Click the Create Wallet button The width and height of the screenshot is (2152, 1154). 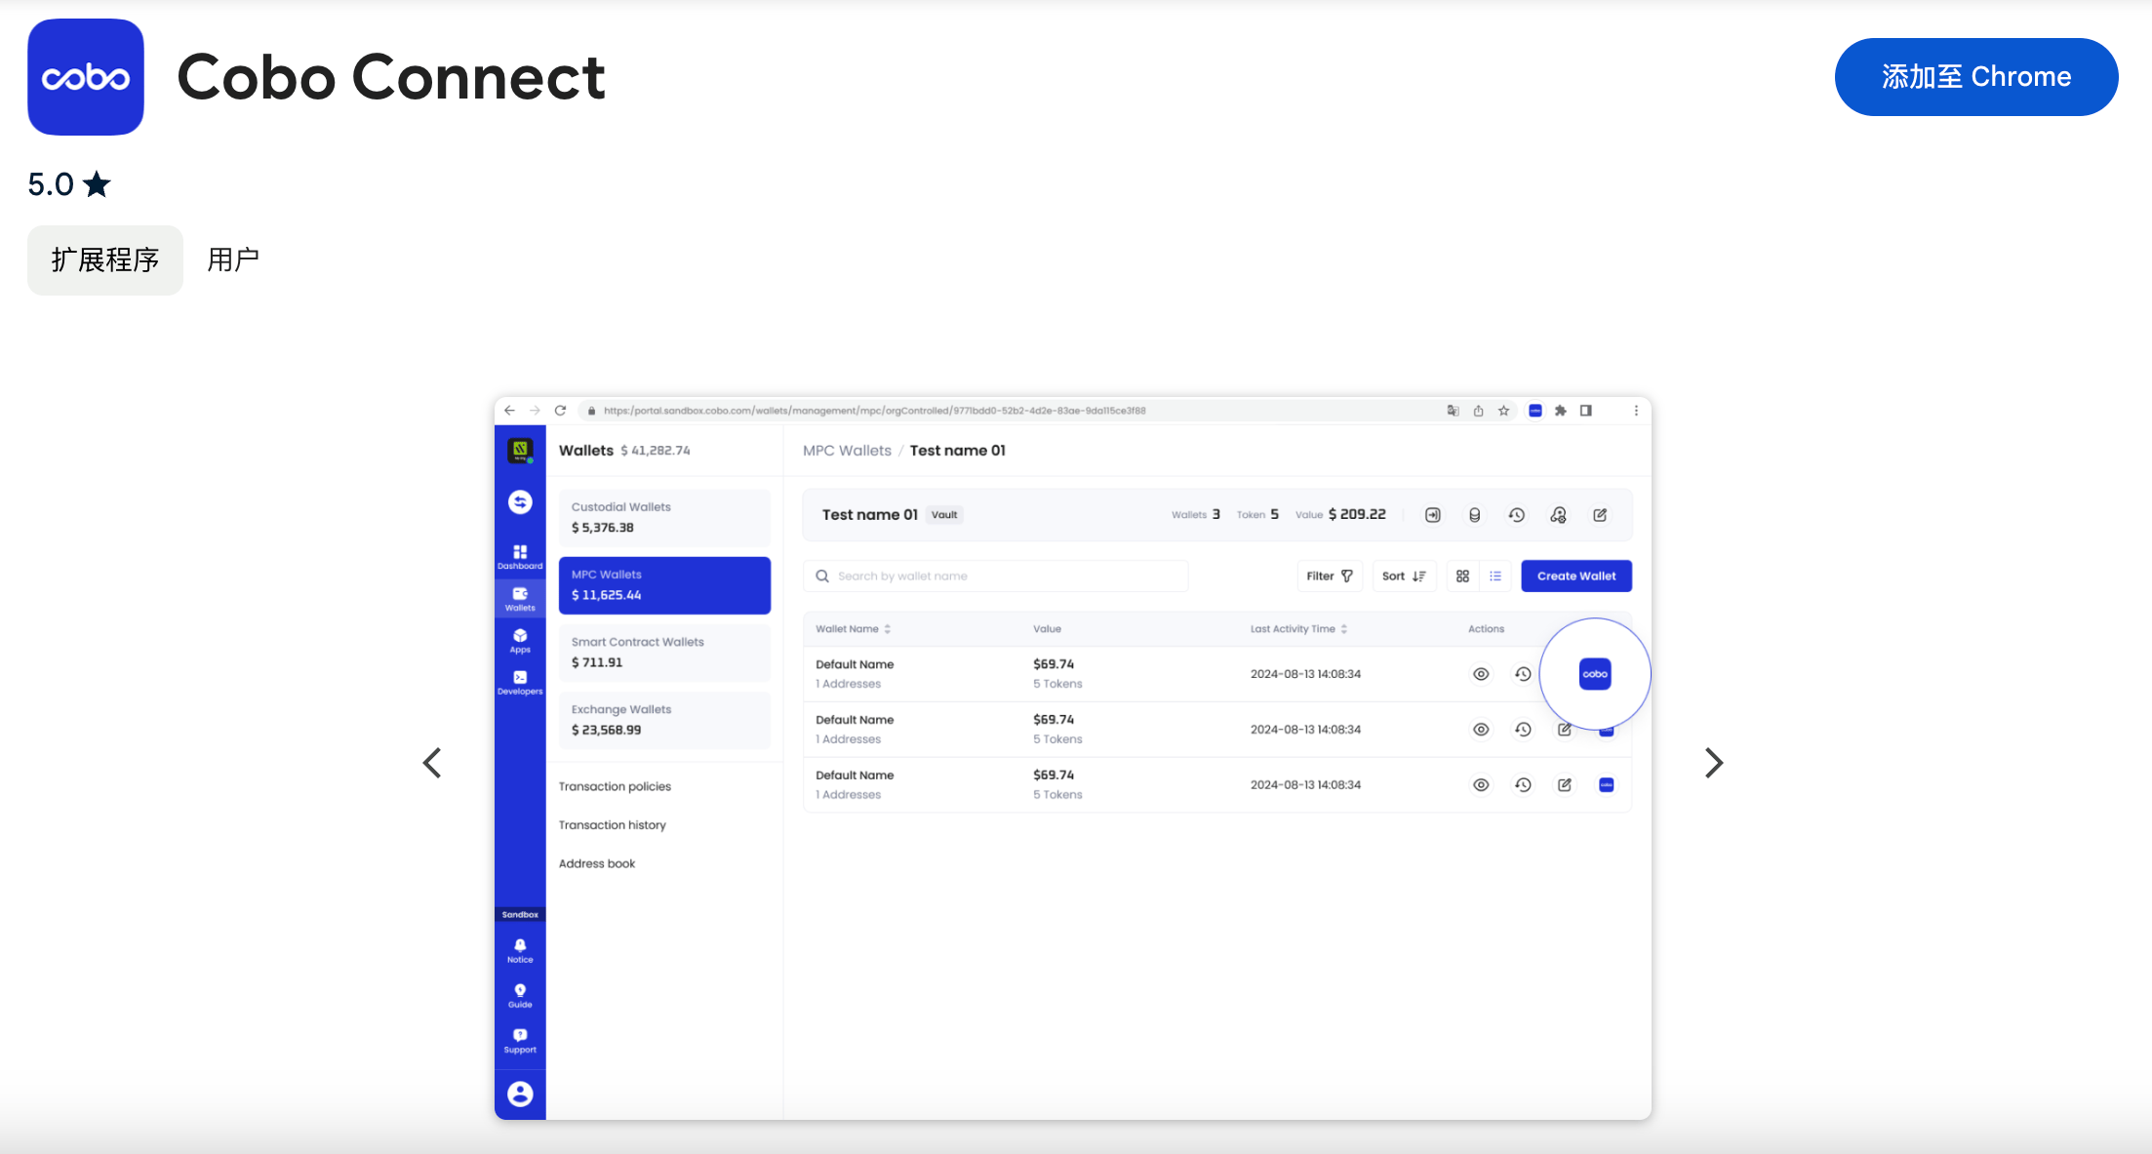[x=1576, y=577]
